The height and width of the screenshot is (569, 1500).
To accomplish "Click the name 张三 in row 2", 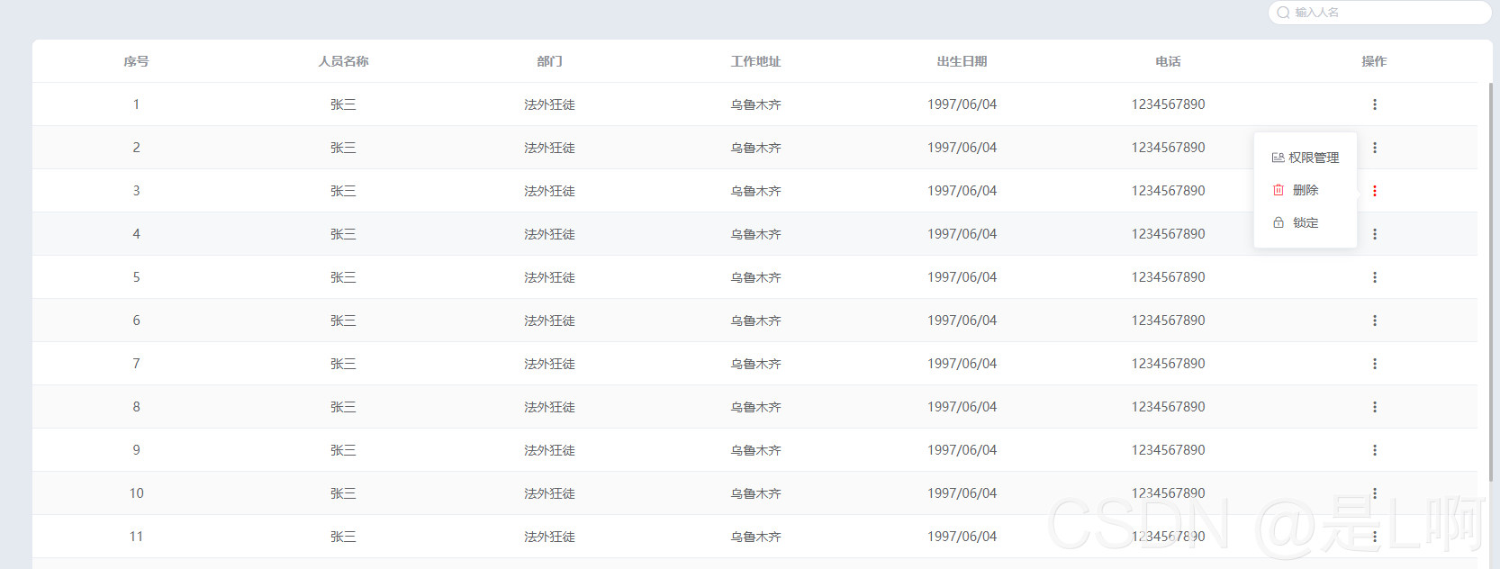I will pos(343,148).
